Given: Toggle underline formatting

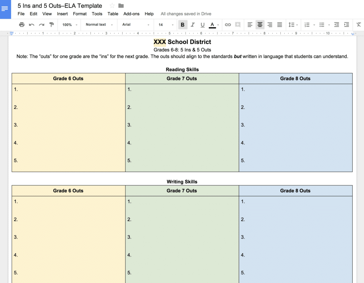Looking at the screenshot, I should pos(202,25).
